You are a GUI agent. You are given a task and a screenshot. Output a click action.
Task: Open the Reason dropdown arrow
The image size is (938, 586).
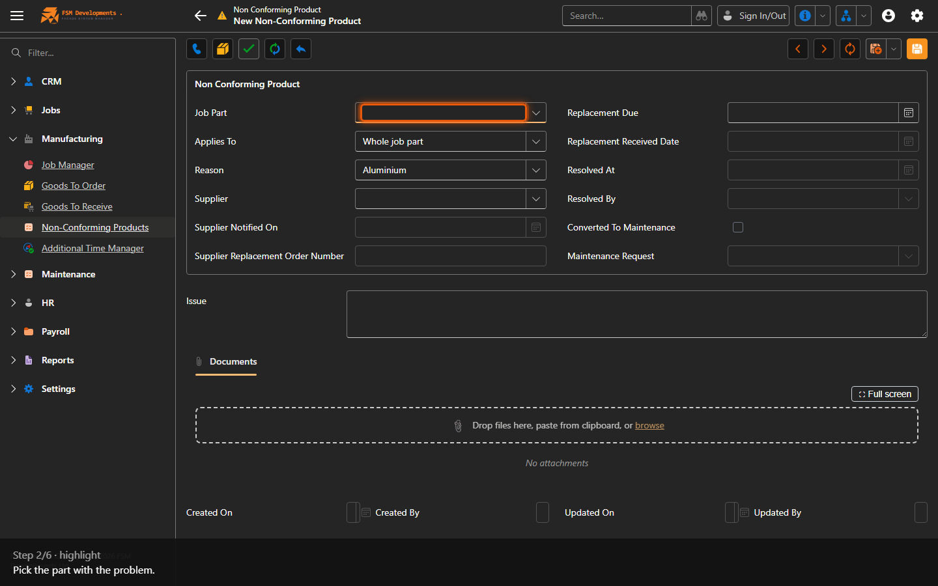click(536, 170)
